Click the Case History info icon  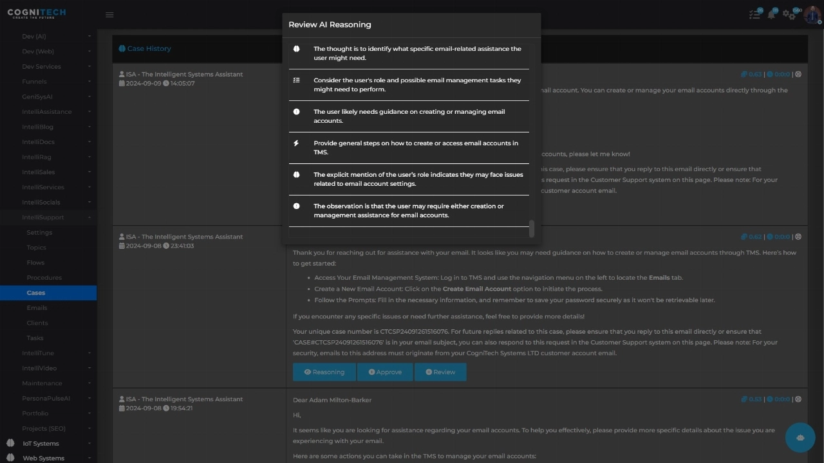(122, 49)
